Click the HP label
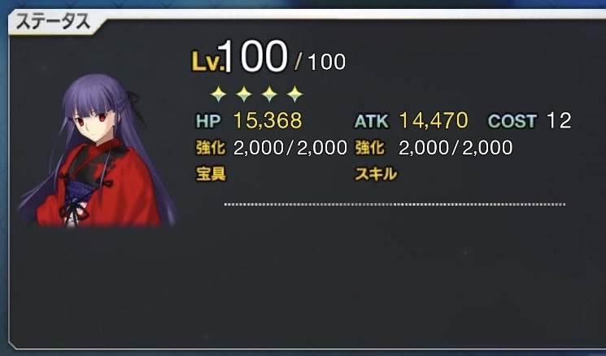This screenshot has height=356, width=606. (208, 121)
